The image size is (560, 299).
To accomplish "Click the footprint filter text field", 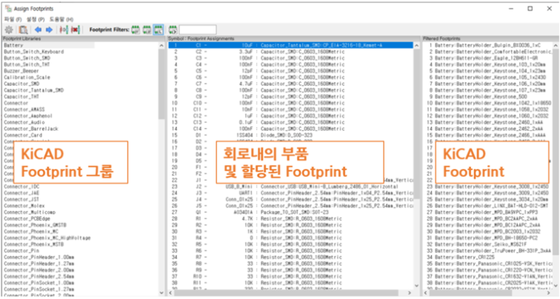I will click(197, 30).
